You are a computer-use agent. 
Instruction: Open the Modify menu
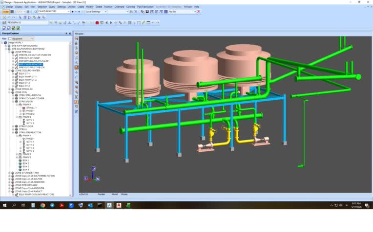90,7
